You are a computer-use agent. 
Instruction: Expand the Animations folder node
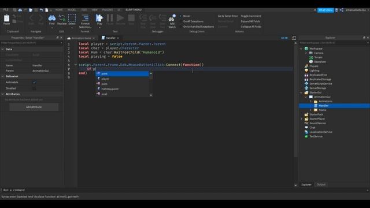310,102
